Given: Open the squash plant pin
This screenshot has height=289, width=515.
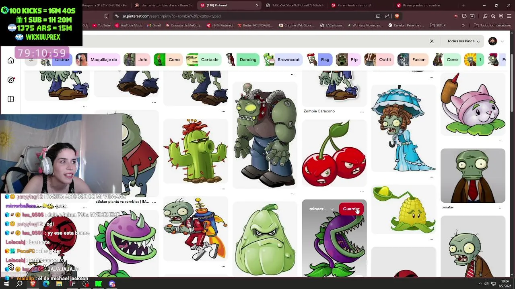Looking at the screenshot, I should coord(265,240).
